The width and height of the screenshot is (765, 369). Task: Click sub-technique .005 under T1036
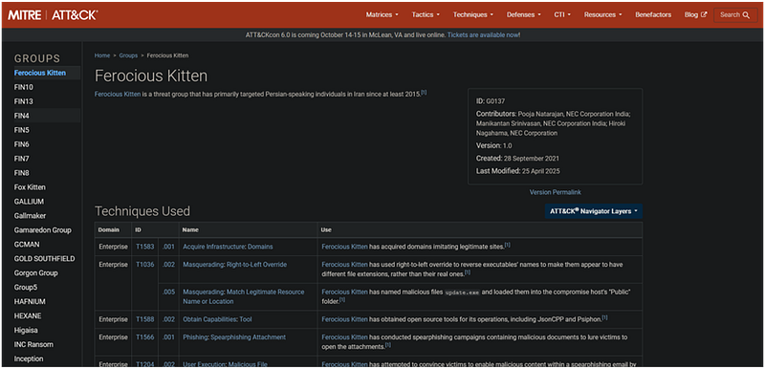[168, 292]
